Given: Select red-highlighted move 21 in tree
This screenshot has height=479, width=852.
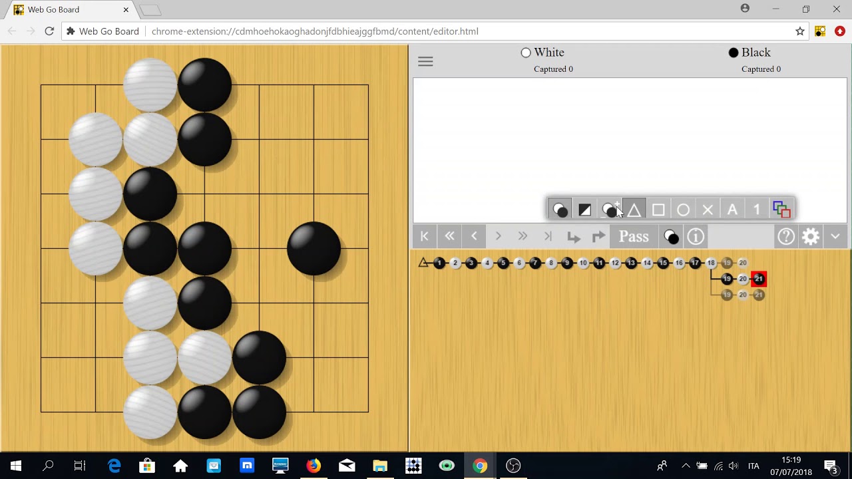Looking at the screenshot, I should pyautogui.click(x=759, y=279).
